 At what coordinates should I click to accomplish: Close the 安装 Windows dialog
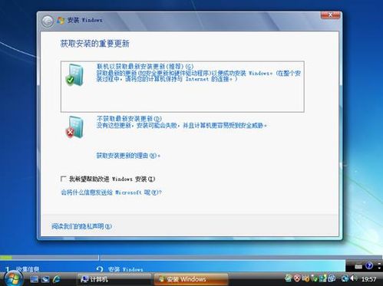pyautogui.click(x=330, y=15)
